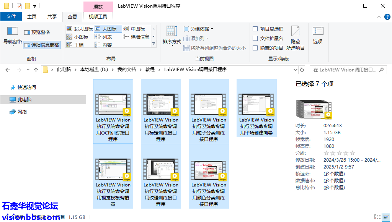Toggle the Details pane (详细信息窗格) button
The height and width of the screenshot is (222, 392).
click(41, 45)
